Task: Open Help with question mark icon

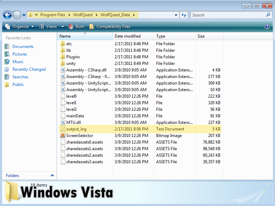Action: coord(267,27)
